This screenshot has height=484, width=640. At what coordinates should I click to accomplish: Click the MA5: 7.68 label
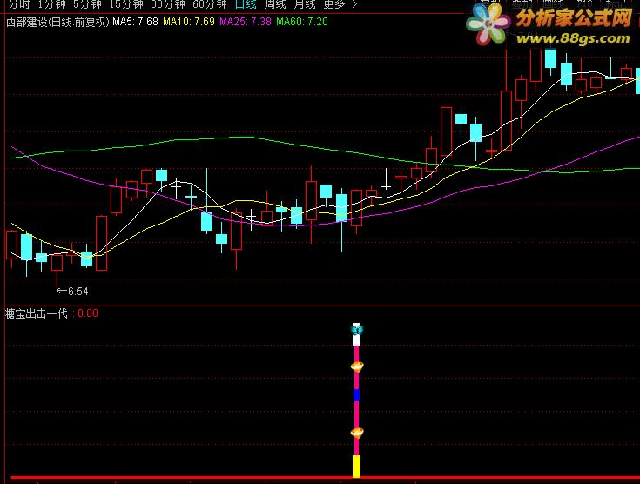point(135,22)
